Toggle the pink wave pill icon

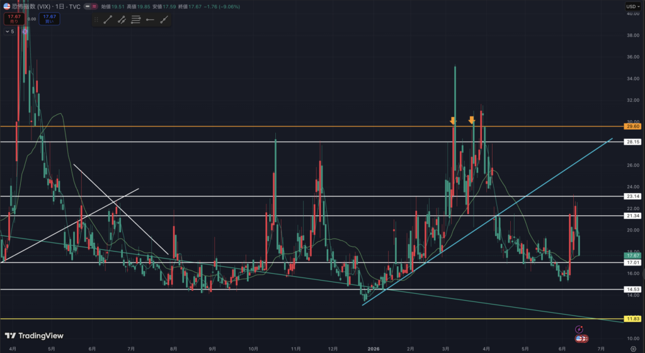click(94, 6)
